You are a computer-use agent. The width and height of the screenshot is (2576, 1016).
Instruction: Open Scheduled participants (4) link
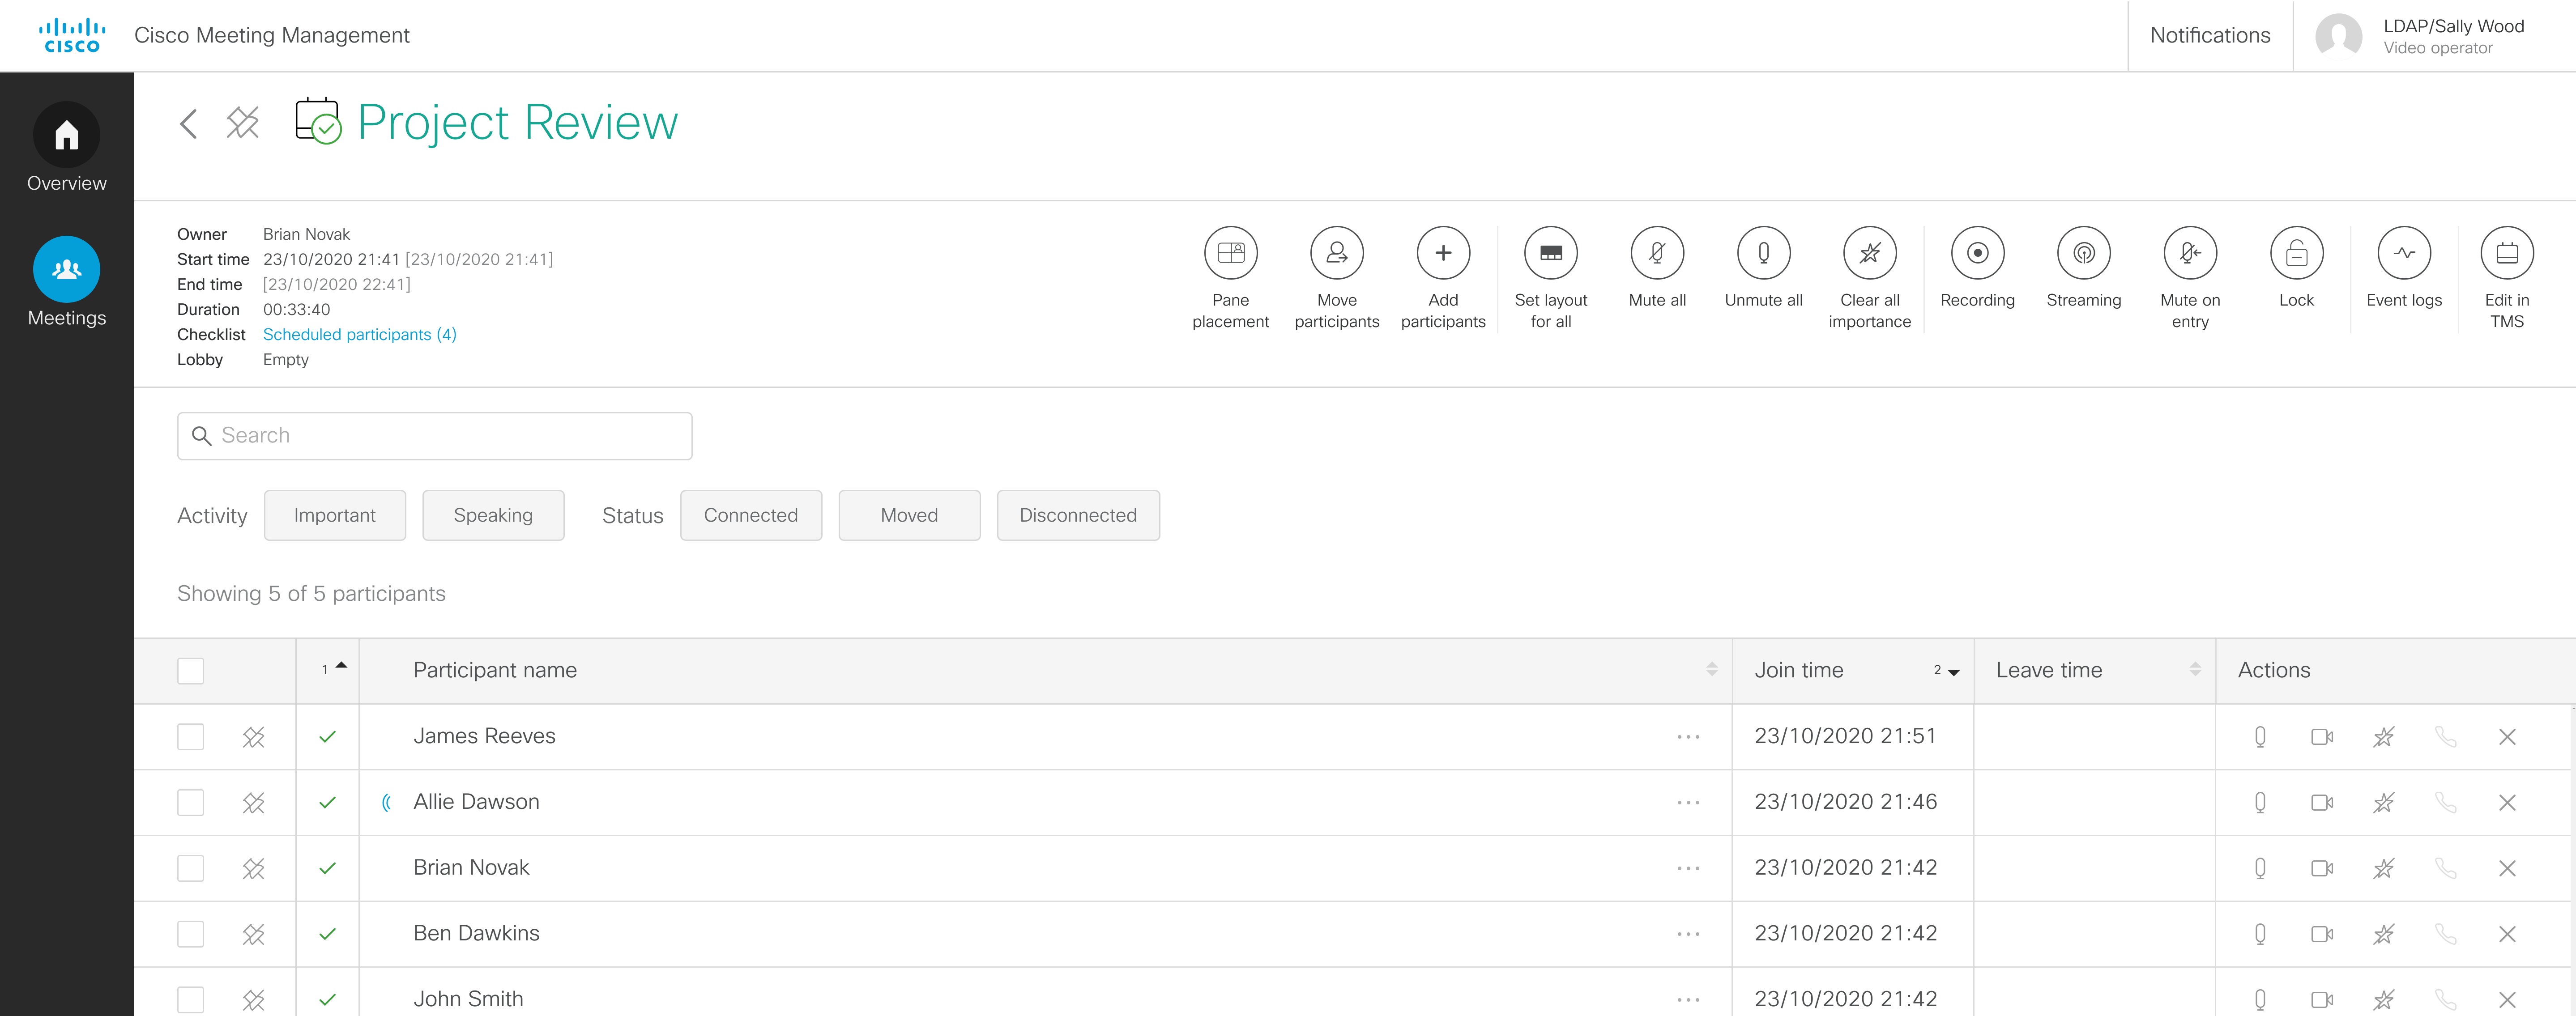tap(359, 335)
